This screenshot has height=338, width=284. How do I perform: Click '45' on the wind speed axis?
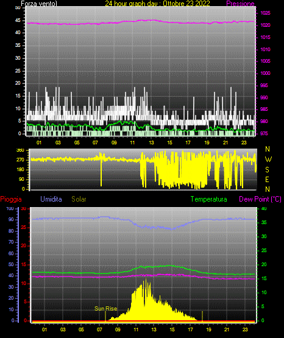coord(18,21)
